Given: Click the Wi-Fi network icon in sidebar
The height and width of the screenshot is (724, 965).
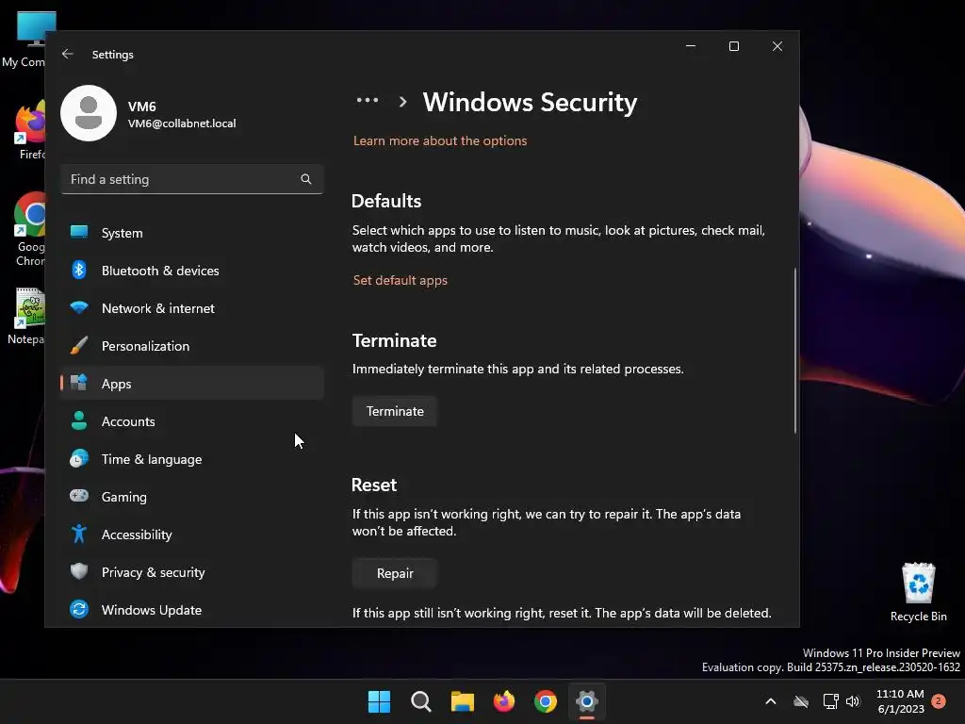Looking at the screenshot, I should tap(79, 307).
